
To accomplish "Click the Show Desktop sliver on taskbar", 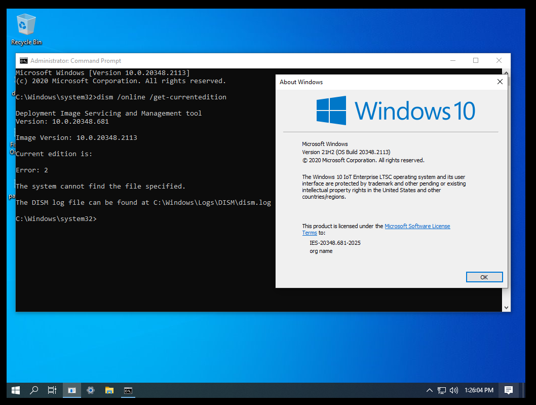I will 524,390.
